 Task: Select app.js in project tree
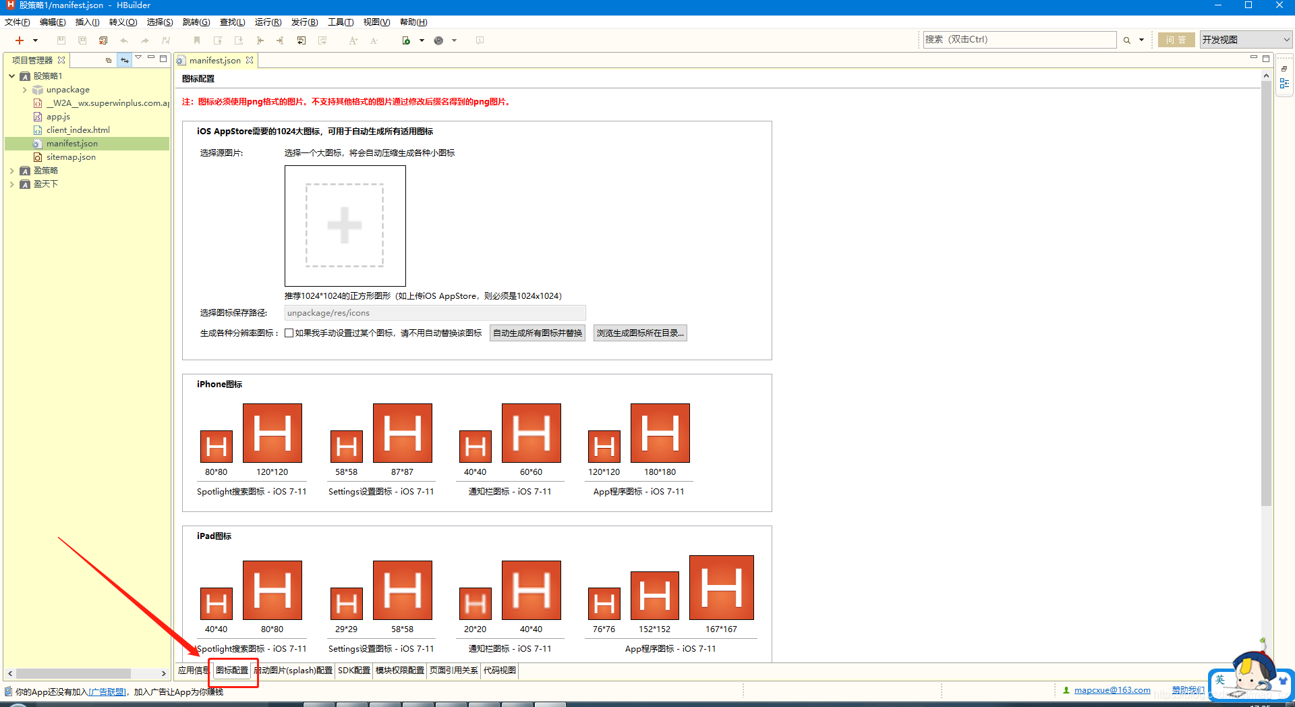pyautogui.click(x=58, y=117)
